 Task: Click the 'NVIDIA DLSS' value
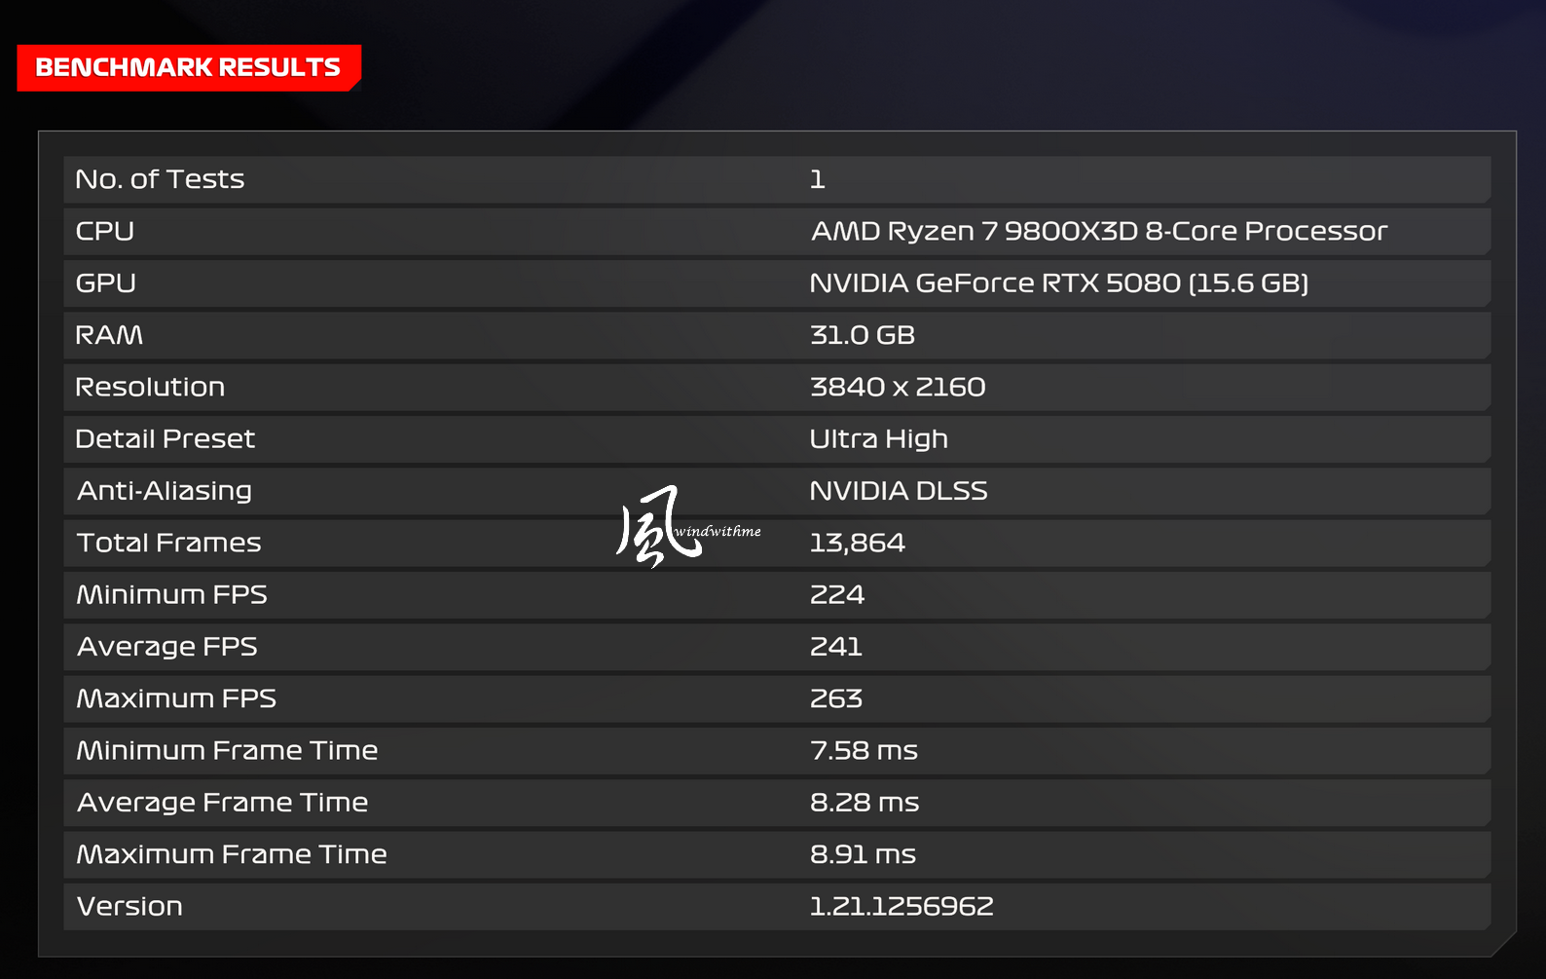[x=899, y=491]
